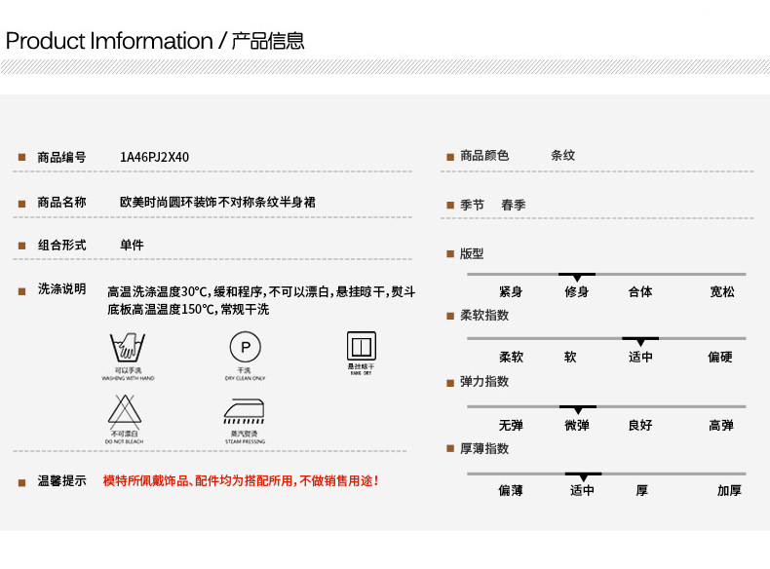
Task: Click the 柔软指数 section label
Action: [484, 315]
